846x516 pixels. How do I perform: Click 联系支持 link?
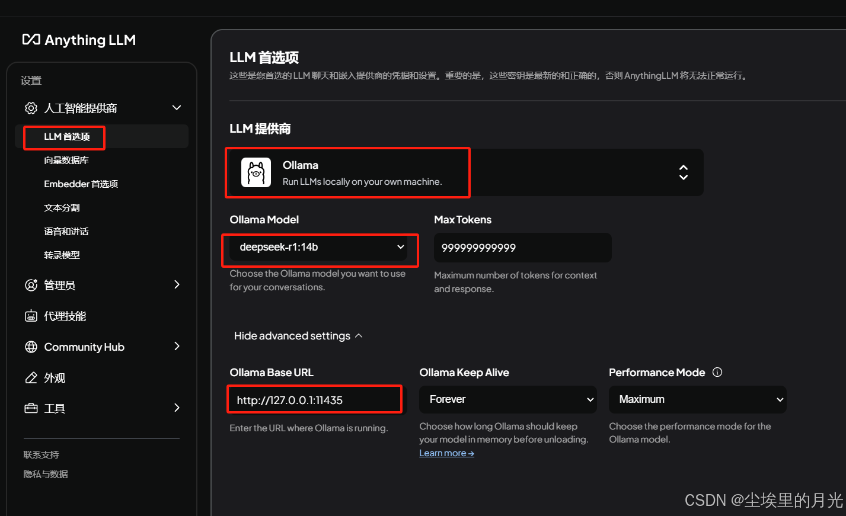41,454
